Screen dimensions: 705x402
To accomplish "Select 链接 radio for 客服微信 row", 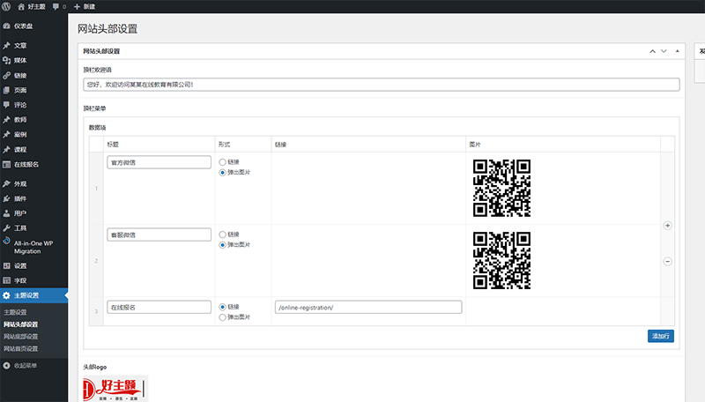I will (222, 234).
